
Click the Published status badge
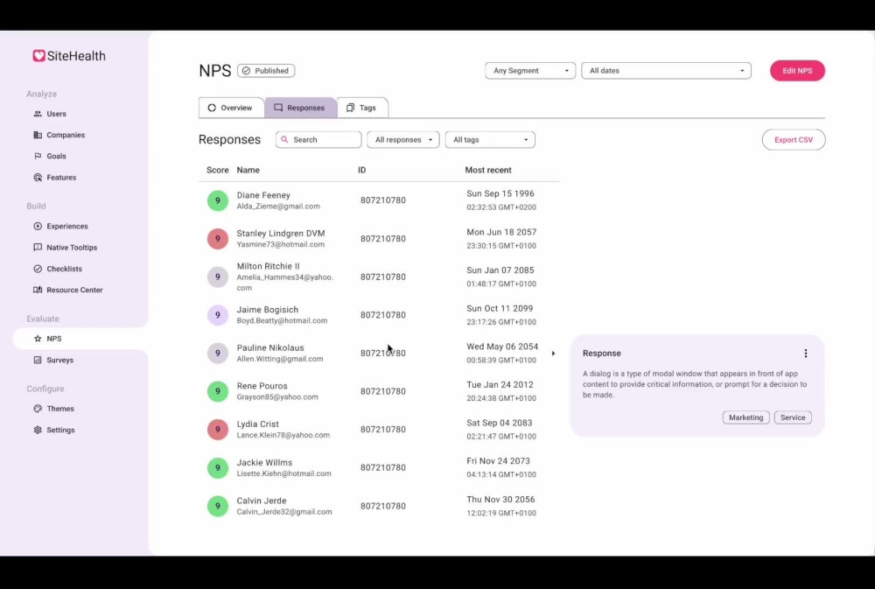click(266, 70)
